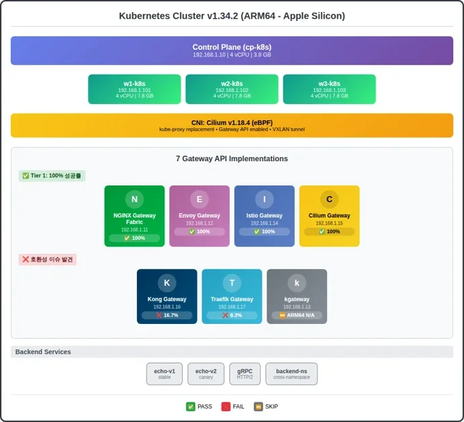Click the red FAIL legend icon
Viewport: 464px width, 422px height.
226,407
